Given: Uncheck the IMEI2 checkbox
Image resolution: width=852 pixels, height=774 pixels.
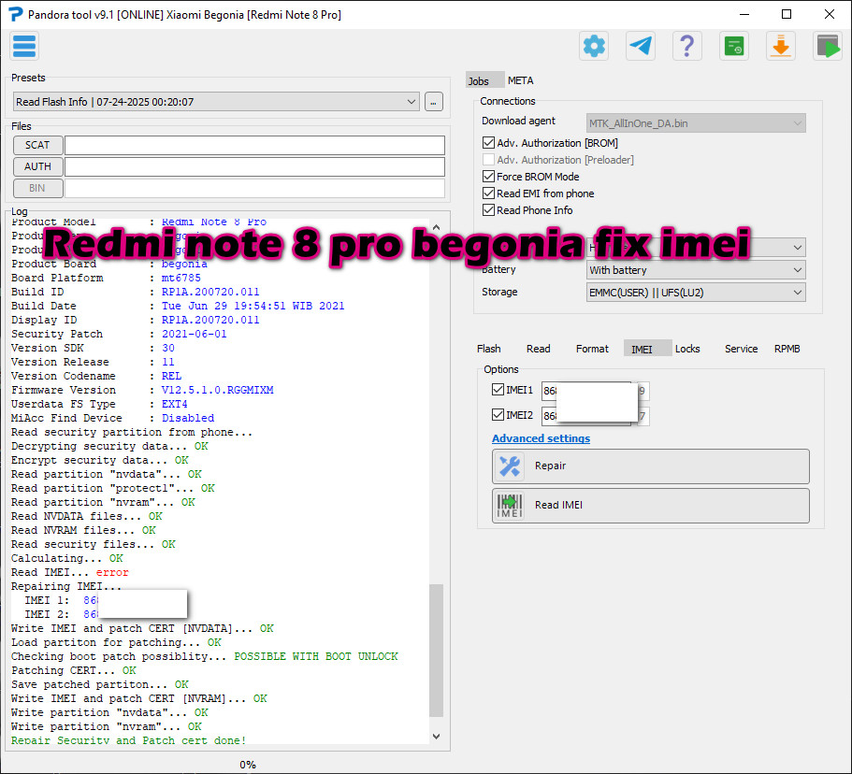Looking at the screenshot, I should pyautogui.click(x=498, y=415).
